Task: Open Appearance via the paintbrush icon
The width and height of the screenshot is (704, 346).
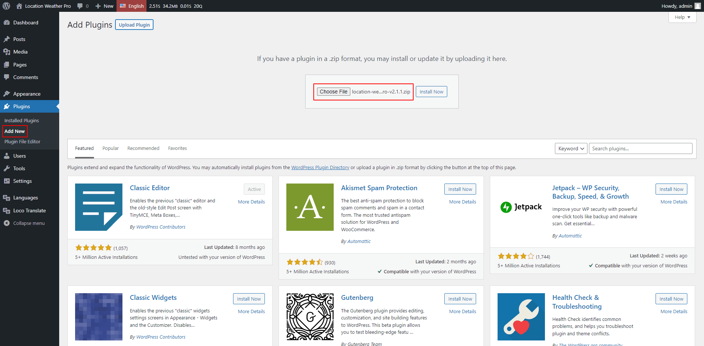Action: 7,94
